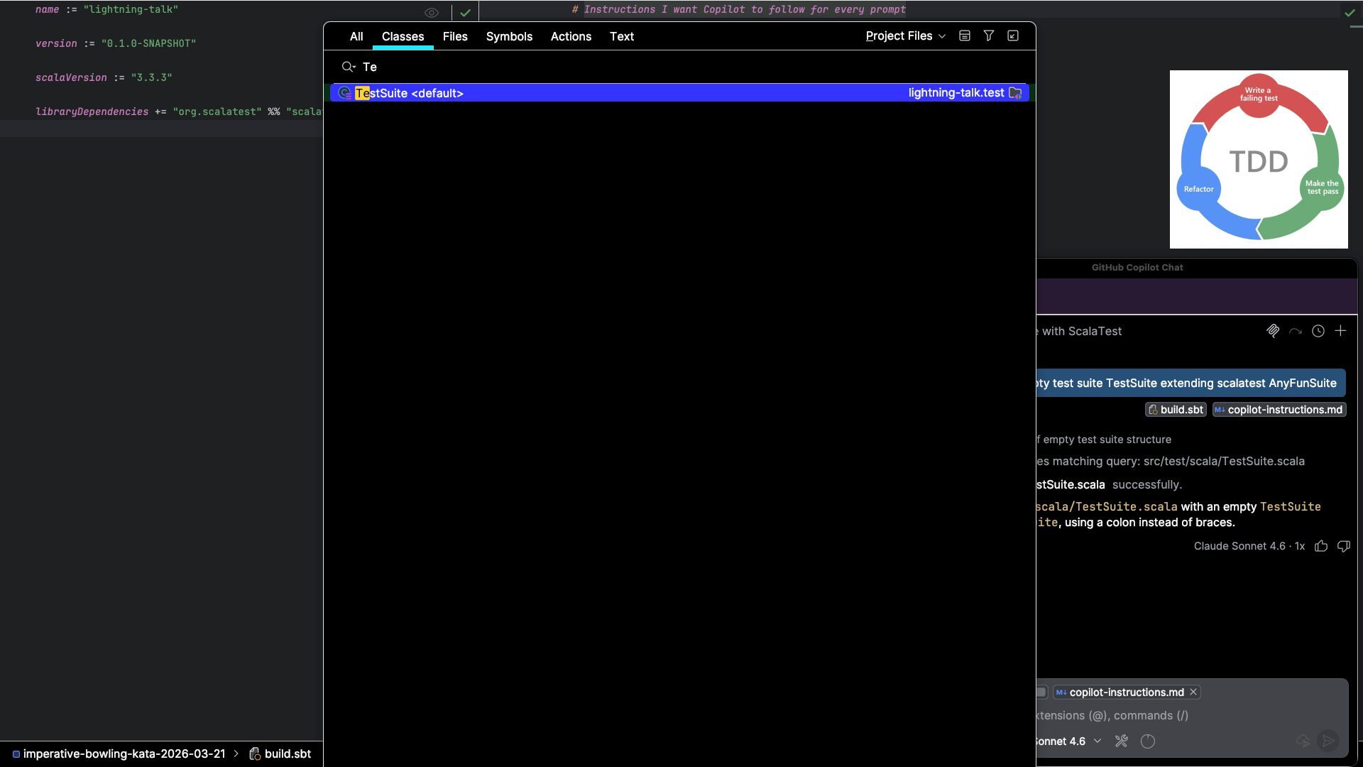Open build.sbt reference chip in chat
The width and height of the screenshot is (1363, 767).
pos(1176,410)
